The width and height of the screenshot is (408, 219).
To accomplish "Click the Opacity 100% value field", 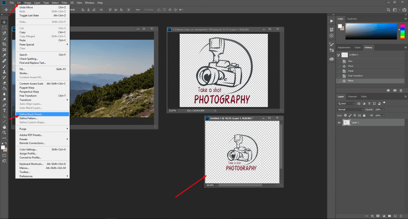I will point(378,109).
